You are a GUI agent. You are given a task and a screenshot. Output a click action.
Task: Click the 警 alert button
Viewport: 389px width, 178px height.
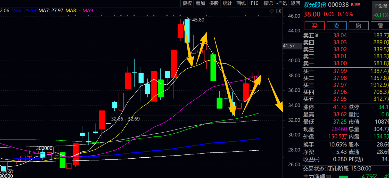pos(380,26)
